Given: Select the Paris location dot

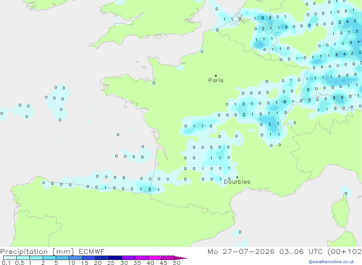Looking at the screenshot, I should tap(216, 76).
